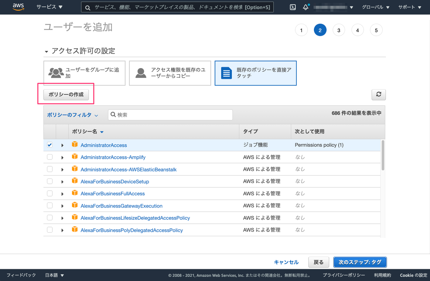Open the ポリシーのフィルタ dropdown

click(73, 115)
